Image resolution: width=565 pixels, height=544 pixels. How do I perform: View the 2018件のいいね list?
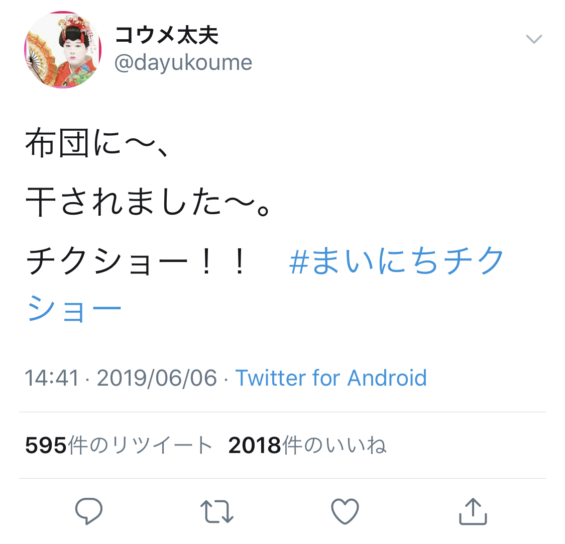coord(307,445)
